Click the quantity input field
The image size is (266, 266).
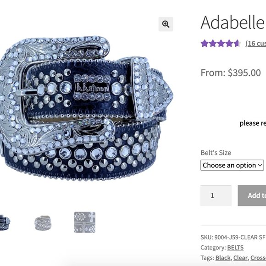click(x=216, y=195)
